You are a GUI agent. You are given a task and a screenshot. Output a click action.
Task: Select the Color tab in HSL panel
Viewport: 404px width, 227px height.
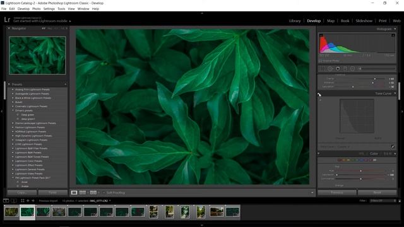374,154
